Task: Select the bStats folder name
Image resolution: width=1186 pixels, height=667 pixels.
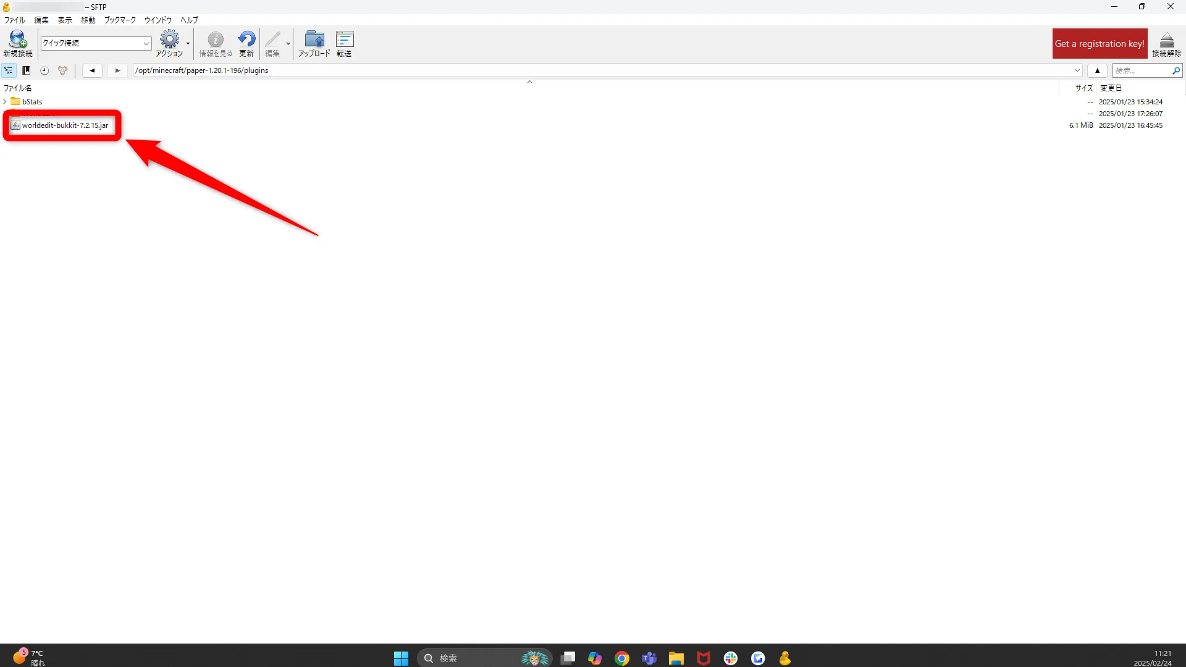Action: 32,101
